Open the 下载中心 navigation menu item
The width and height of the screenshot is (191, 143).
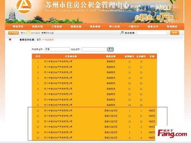pyautogui.click(x=134, y=26)
